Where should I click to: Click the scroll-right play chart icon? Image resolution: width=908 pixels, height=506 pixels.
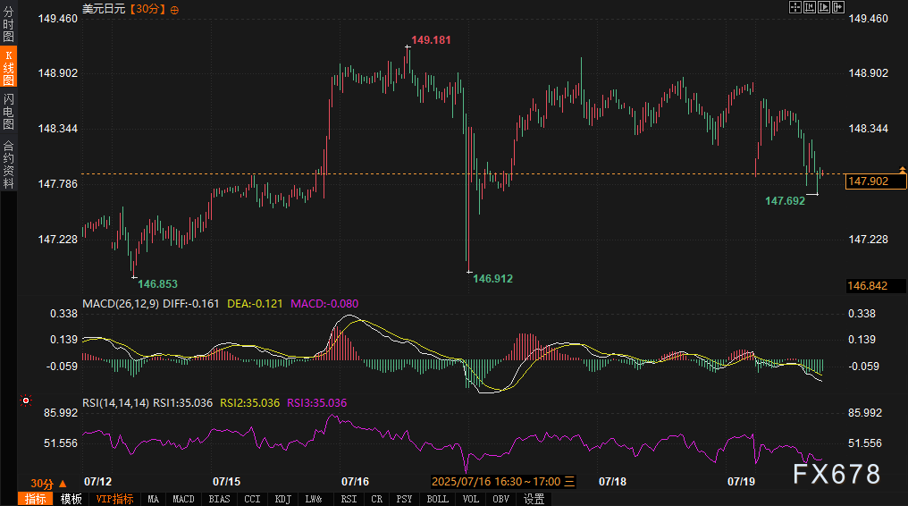(x=824, y=8)
